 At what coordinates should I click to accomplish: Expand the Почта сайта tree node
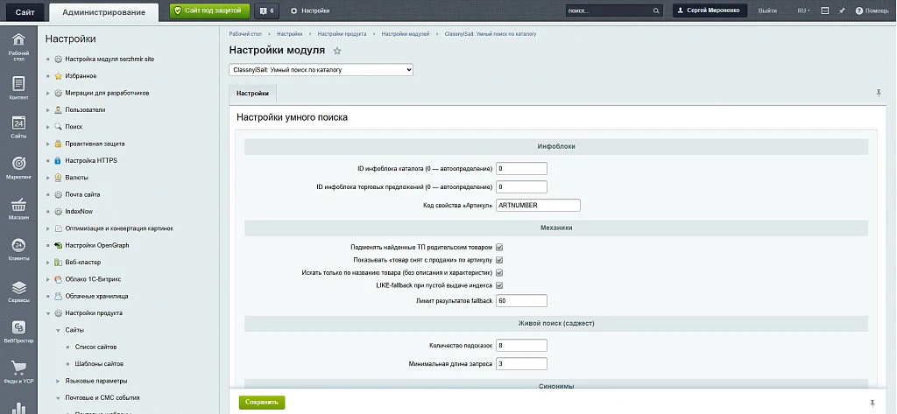click(49, 194)
